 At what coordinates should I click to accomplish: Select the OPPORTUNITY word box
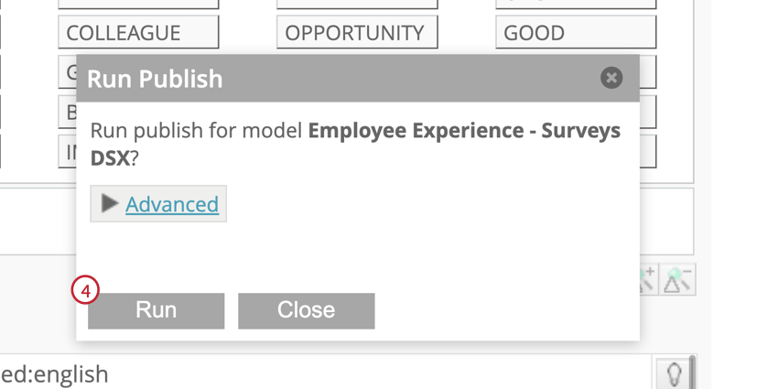(x=357, y=33)
